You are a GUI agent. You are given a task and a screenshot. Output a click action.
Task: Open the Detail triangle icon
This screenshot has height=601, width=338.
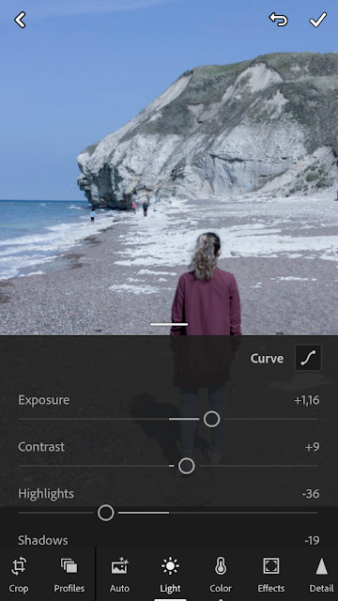point(321,566)
